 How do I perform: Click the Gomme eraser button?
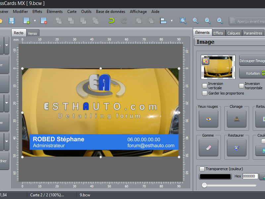[x=208, y=148]
